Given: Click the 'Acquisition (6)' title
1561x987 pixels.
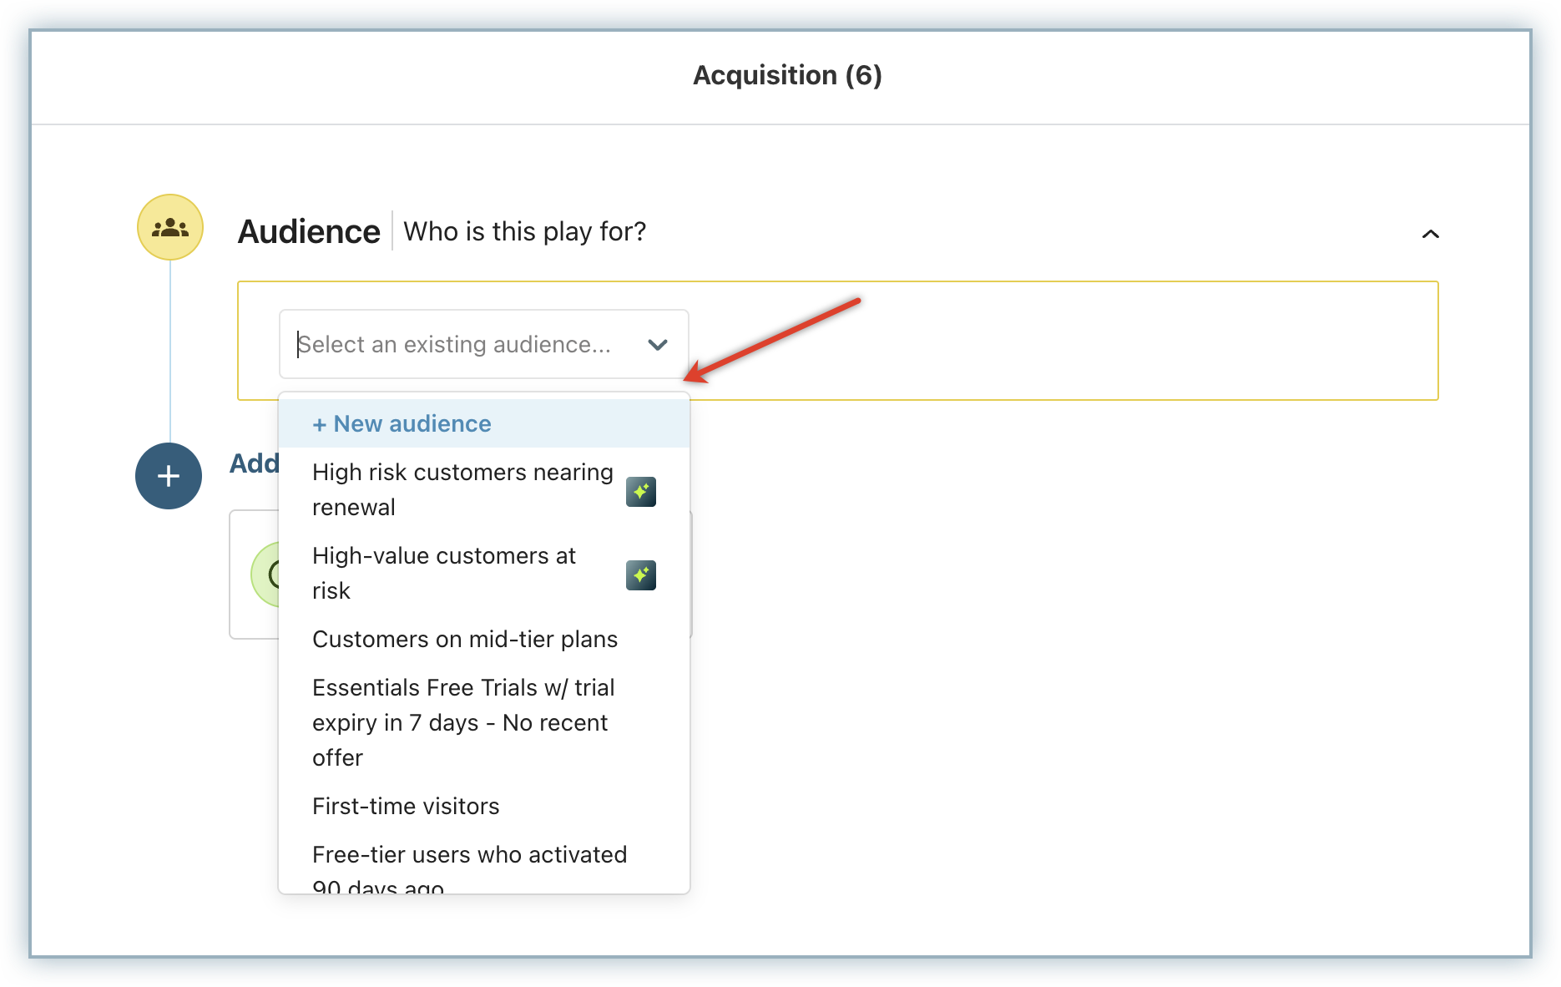Looking at the screenshot, I should 787,75.
